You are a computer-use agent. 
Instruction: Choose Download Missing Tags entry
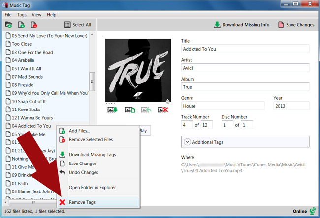[98, 155]
